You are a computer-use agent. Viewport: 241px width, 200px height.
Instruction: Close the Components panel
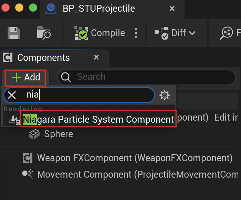96,57
